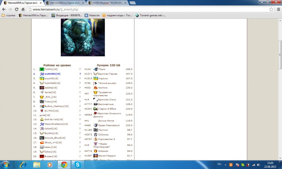
Task: Open player Aybolit66[16] profile
Action: tap(52, 83)
